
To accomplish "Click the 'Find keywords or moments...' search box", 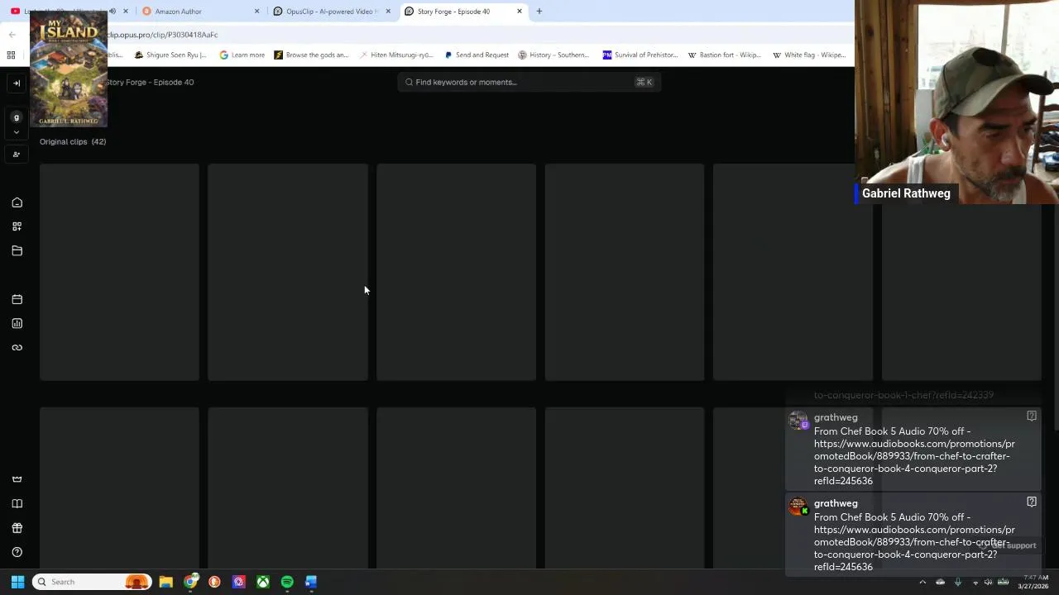I will coord(529,82).
